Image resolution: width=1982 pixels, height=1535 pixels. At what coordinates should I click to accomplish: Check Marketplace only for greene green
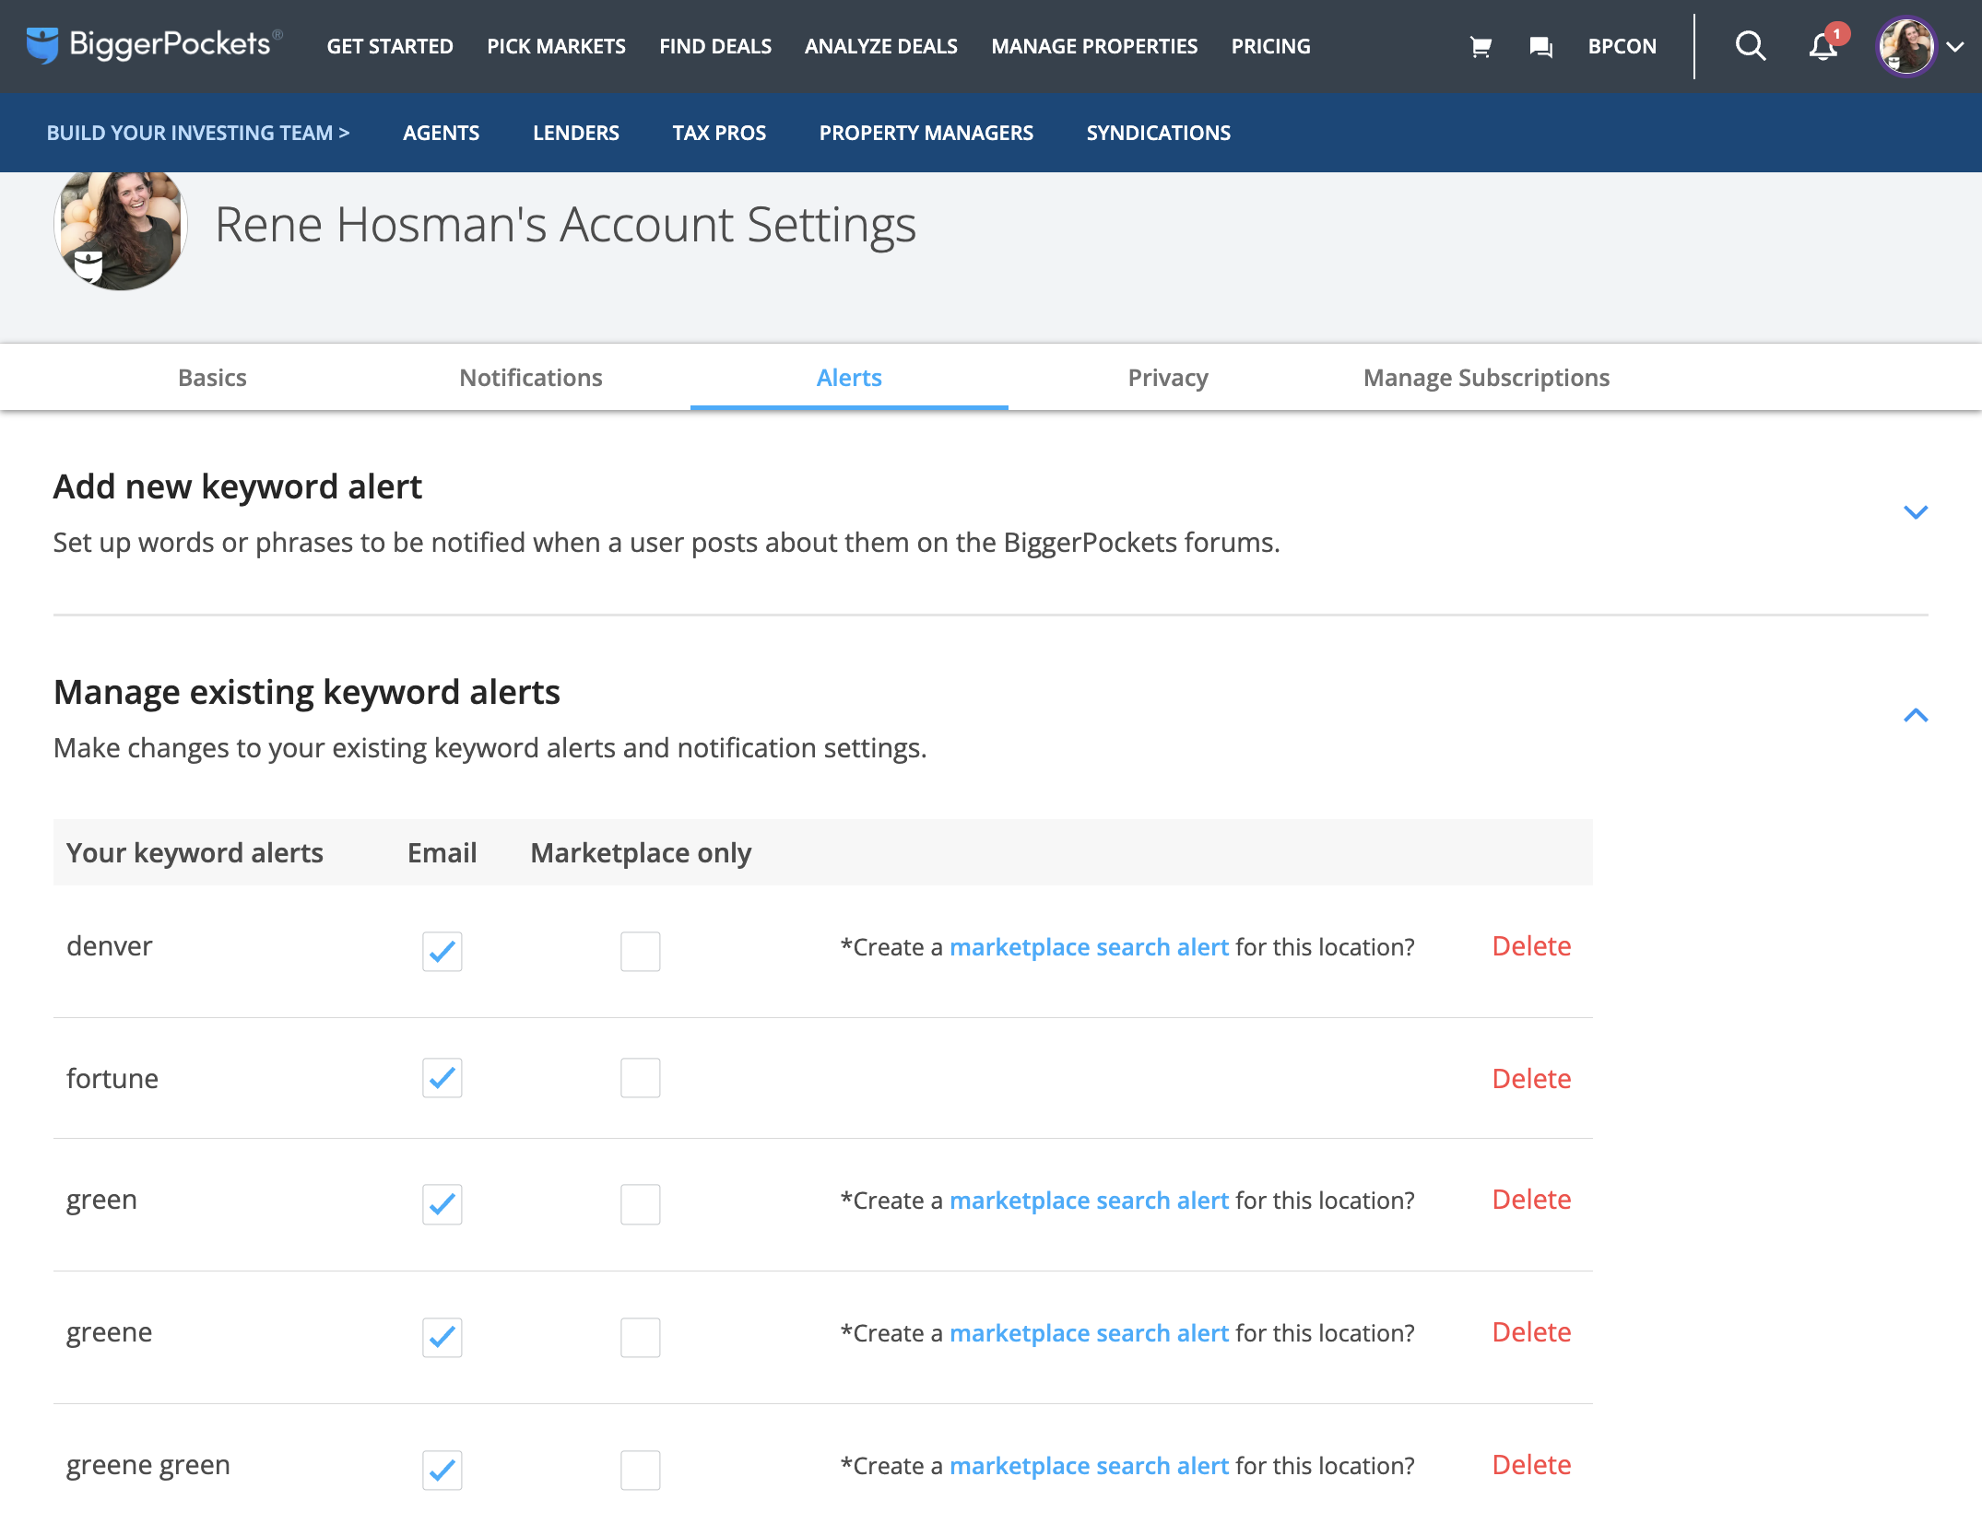point(641,1470)
